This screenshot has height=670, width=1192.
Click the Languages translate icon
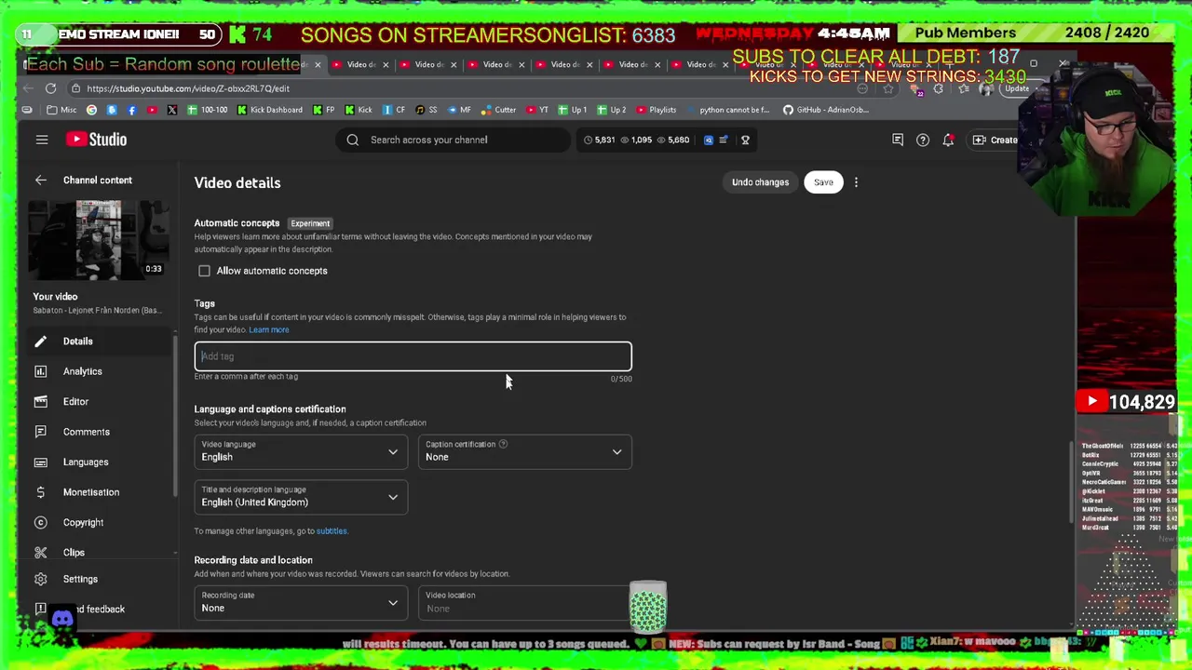(x=40, y=462)
